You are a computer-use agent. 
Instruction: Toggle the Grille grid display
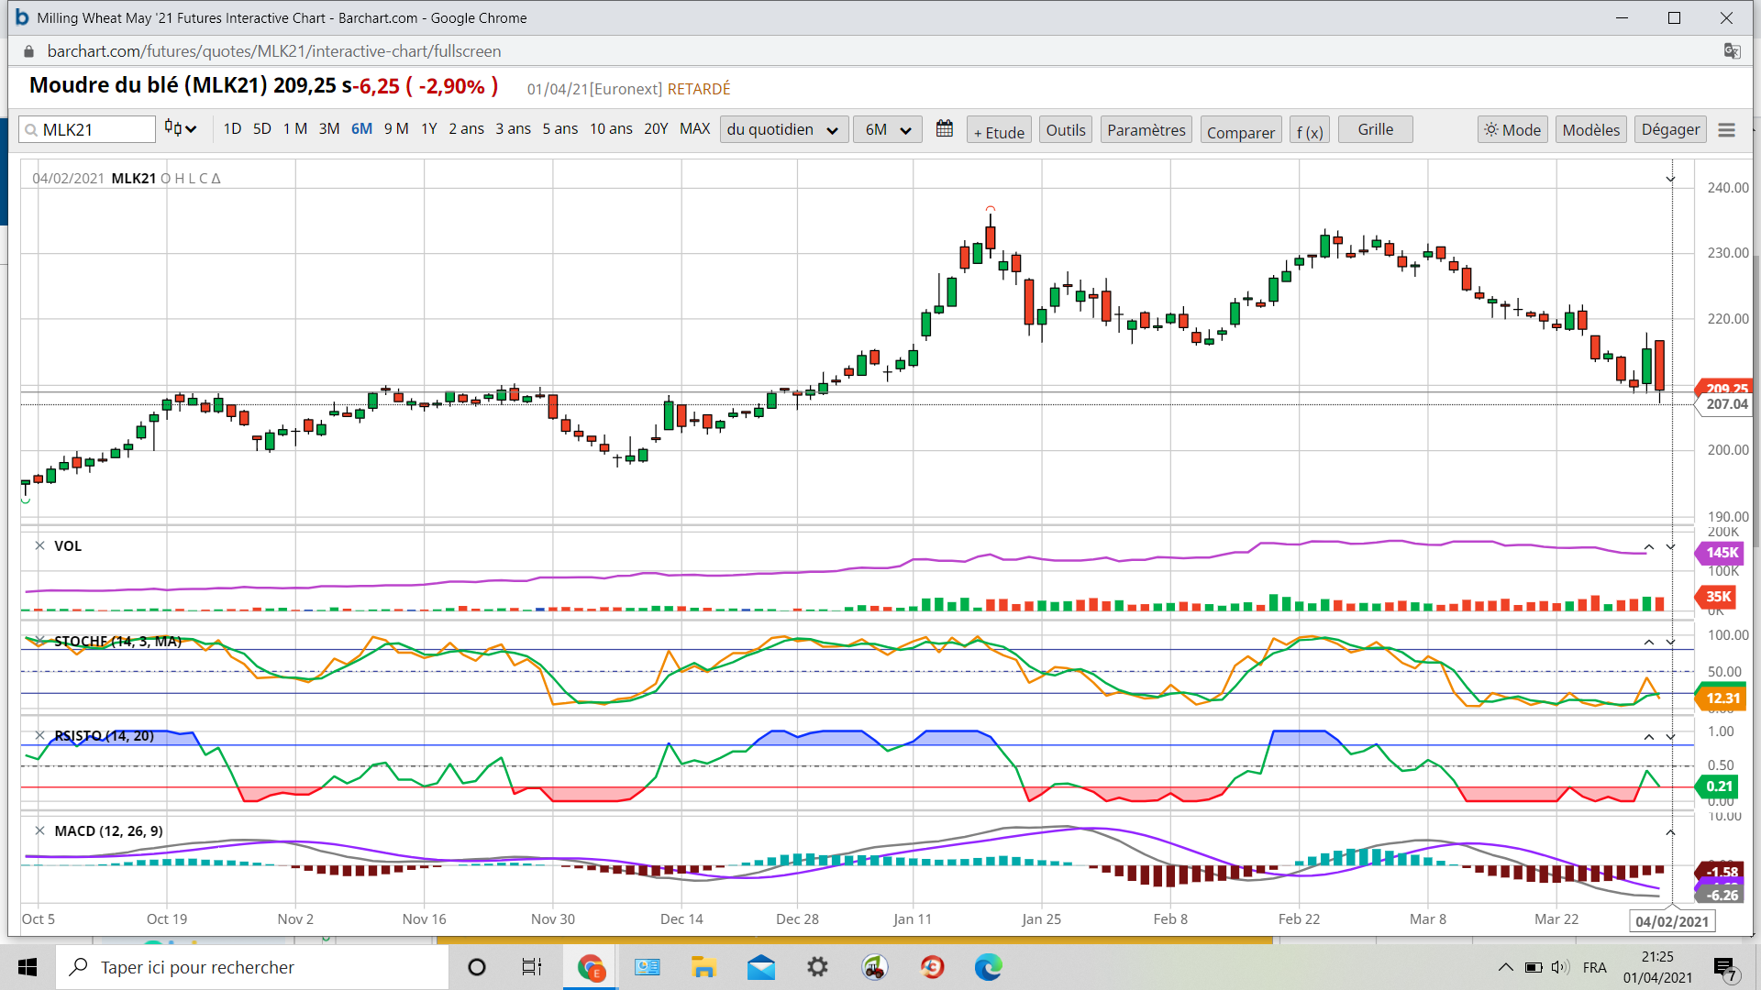click(x=1375, y=129)
